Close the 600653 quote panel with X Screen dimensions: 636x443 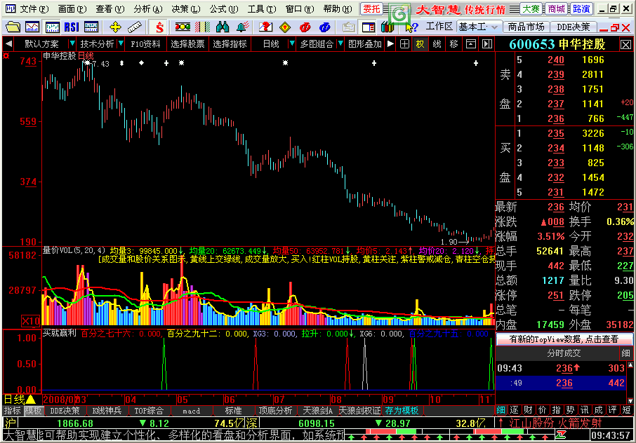tap(625, 45)
